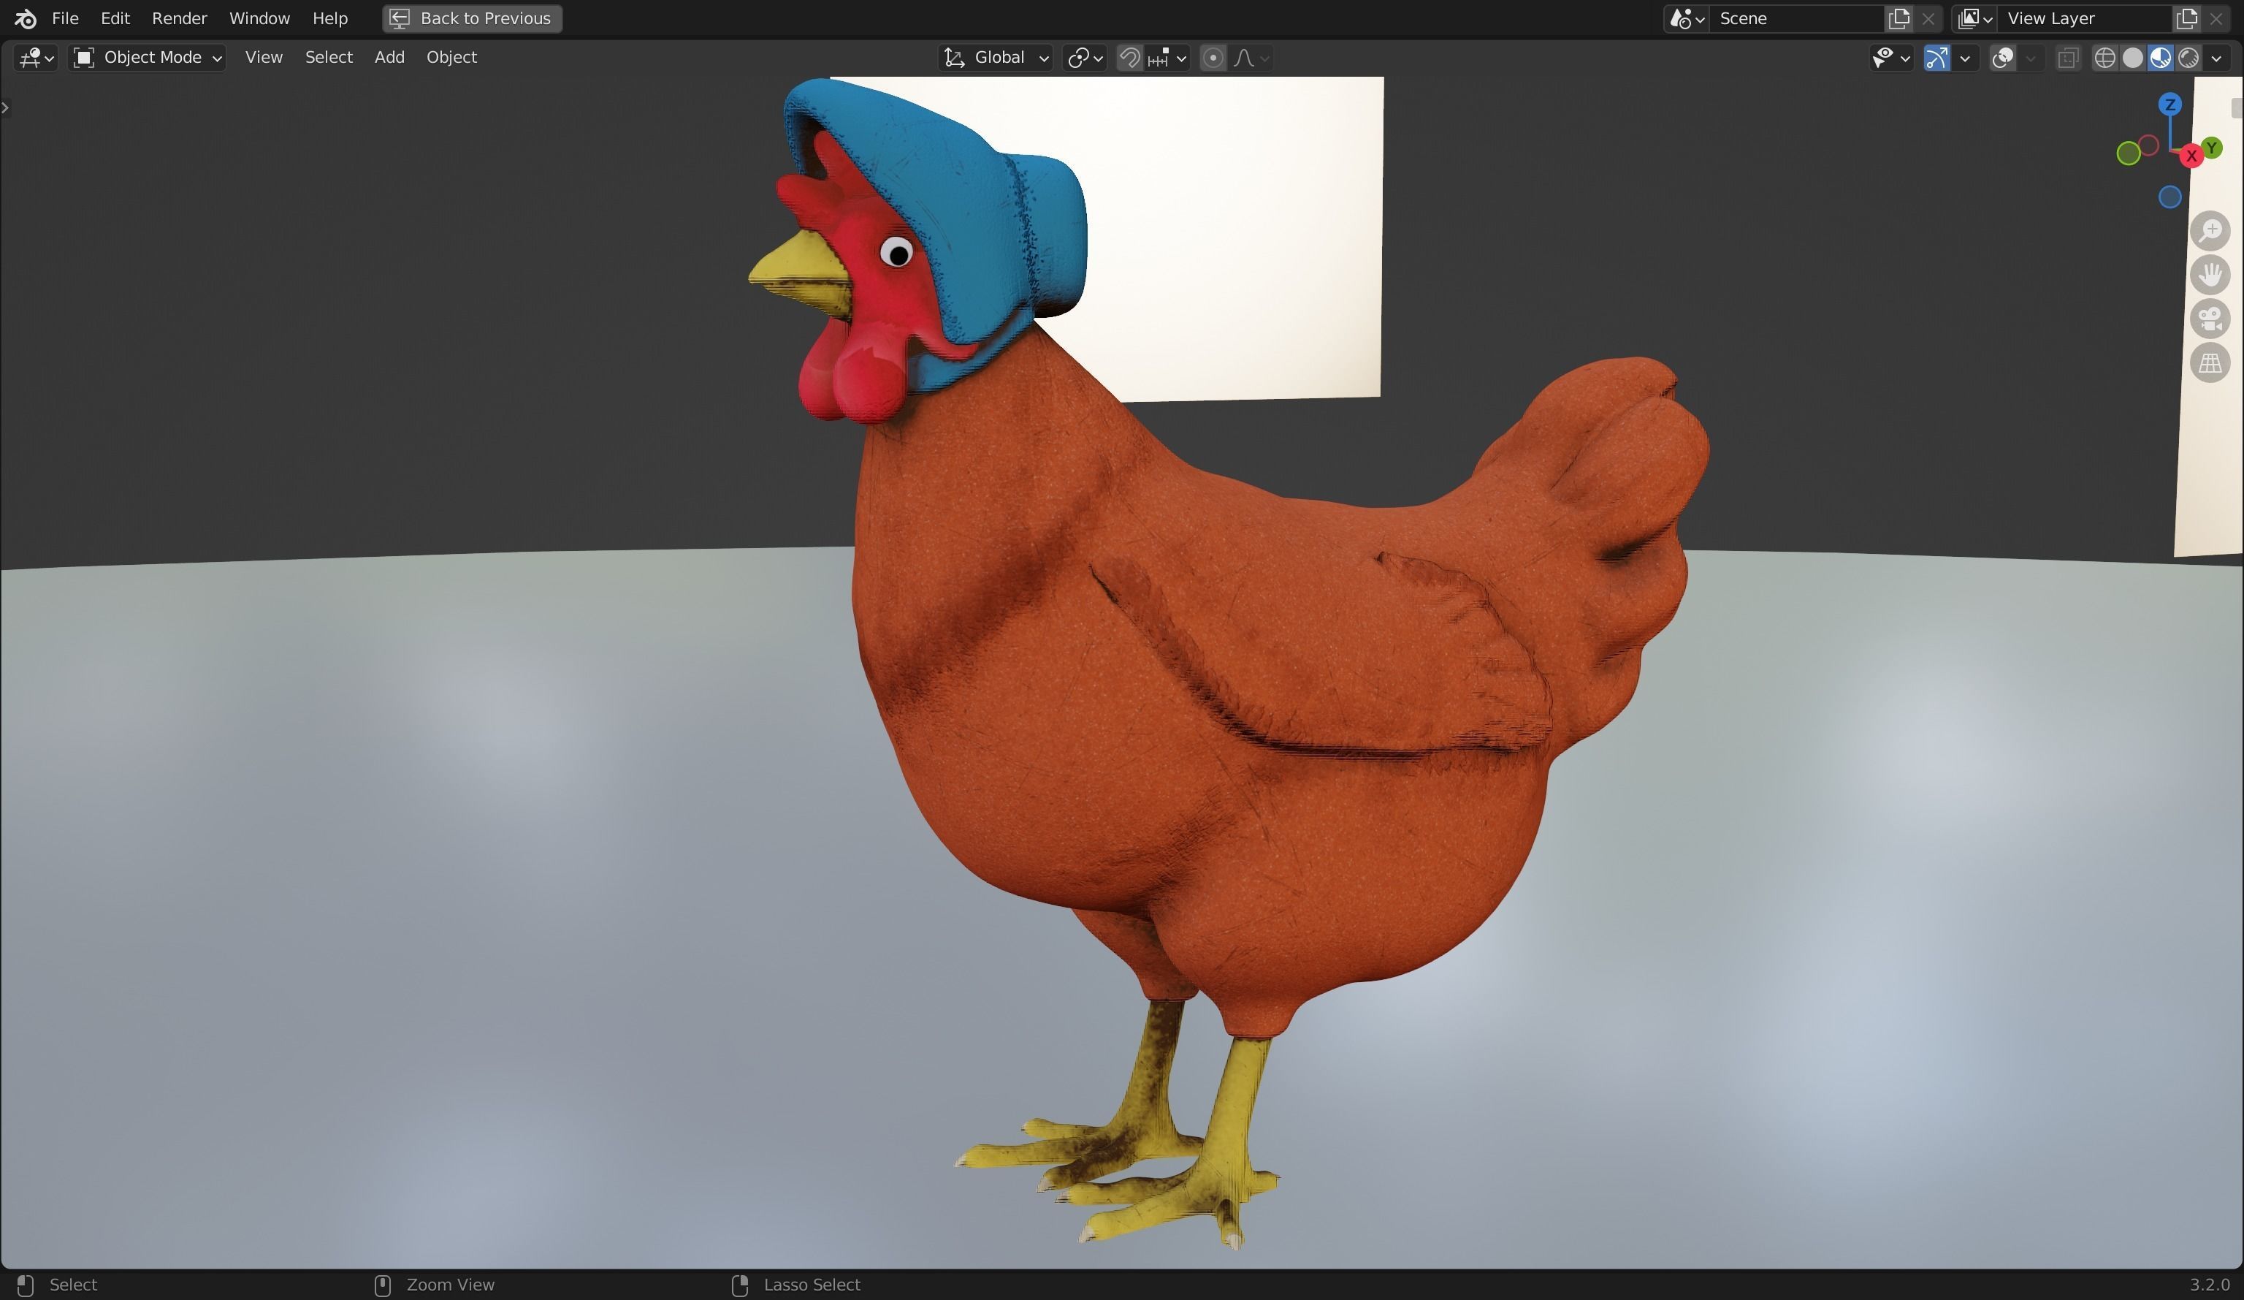2244x1300 pixels.
Task: Click the Back to Previous button
Action: pos(472,19)
